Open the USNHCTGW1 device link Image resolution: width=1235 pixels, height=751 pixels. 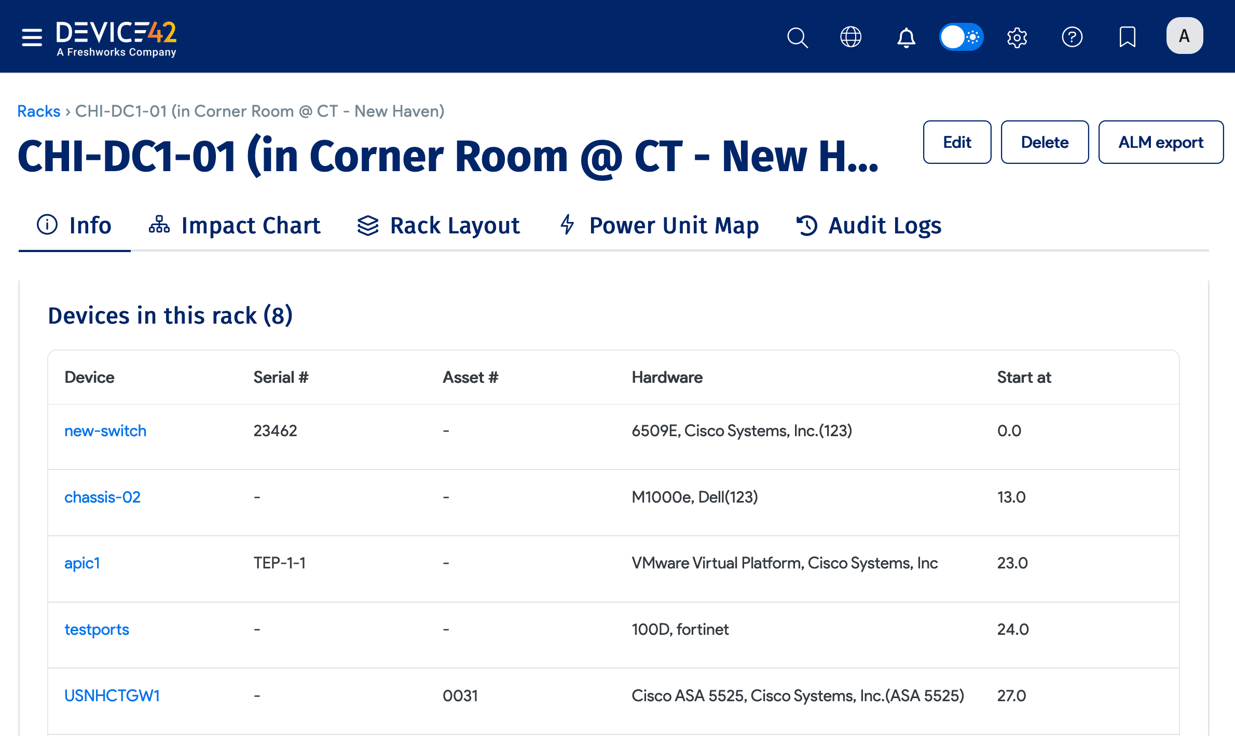(x=112, y=696)
